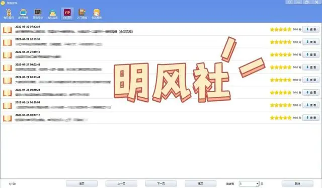
Task: Select timestamp 2022-08-24 08:20:03
Action: tap(28, 102)
